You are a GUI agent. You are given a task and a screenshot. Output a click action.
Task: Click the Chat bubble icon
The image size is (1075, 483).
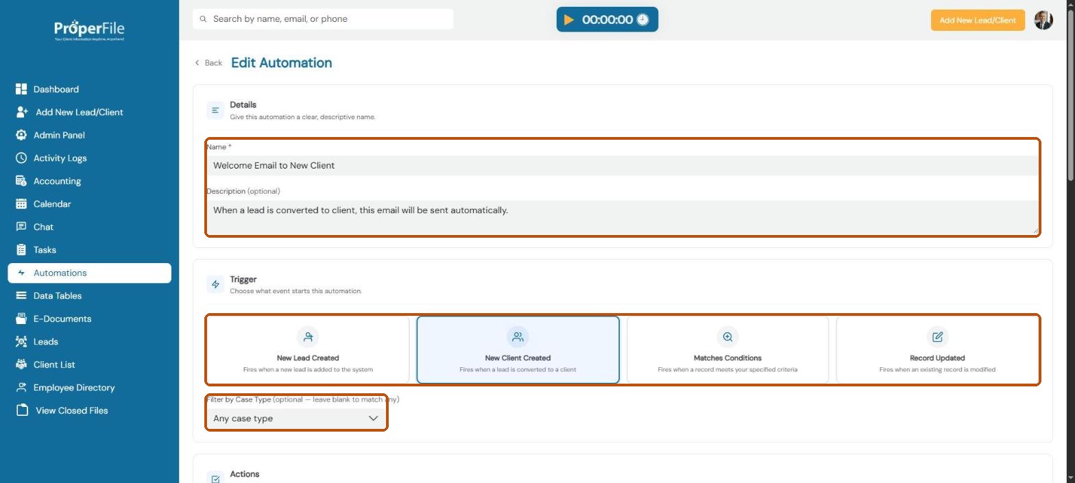[21, 227]
